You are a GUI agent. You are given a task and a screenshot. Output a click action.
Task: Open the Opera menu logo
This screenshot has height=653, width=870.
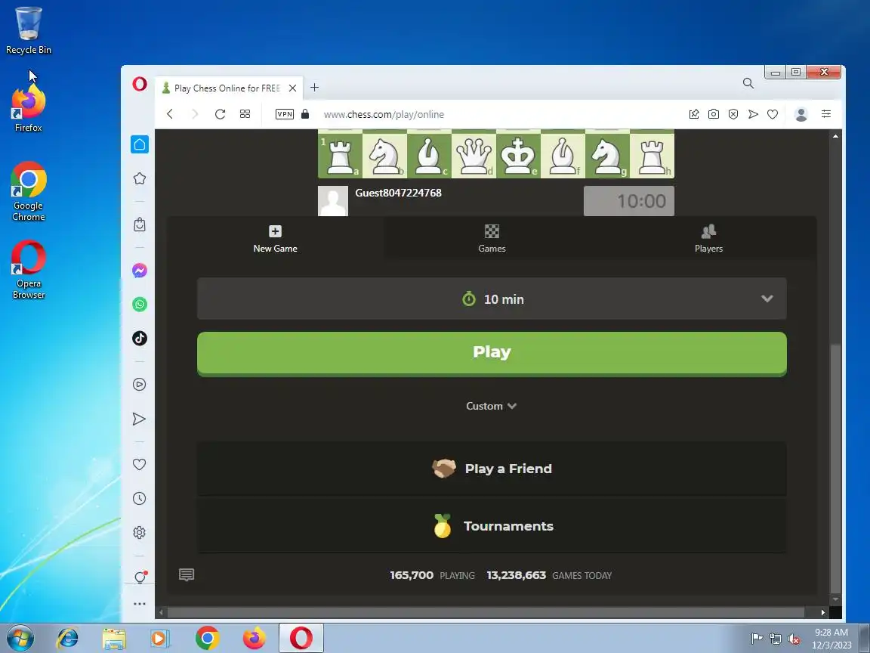pos(140,84)
